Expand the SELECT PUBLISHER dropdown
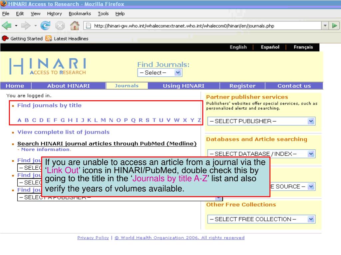Image resolution: width=341 pixels, height=255 pixels. pos(261,121)
